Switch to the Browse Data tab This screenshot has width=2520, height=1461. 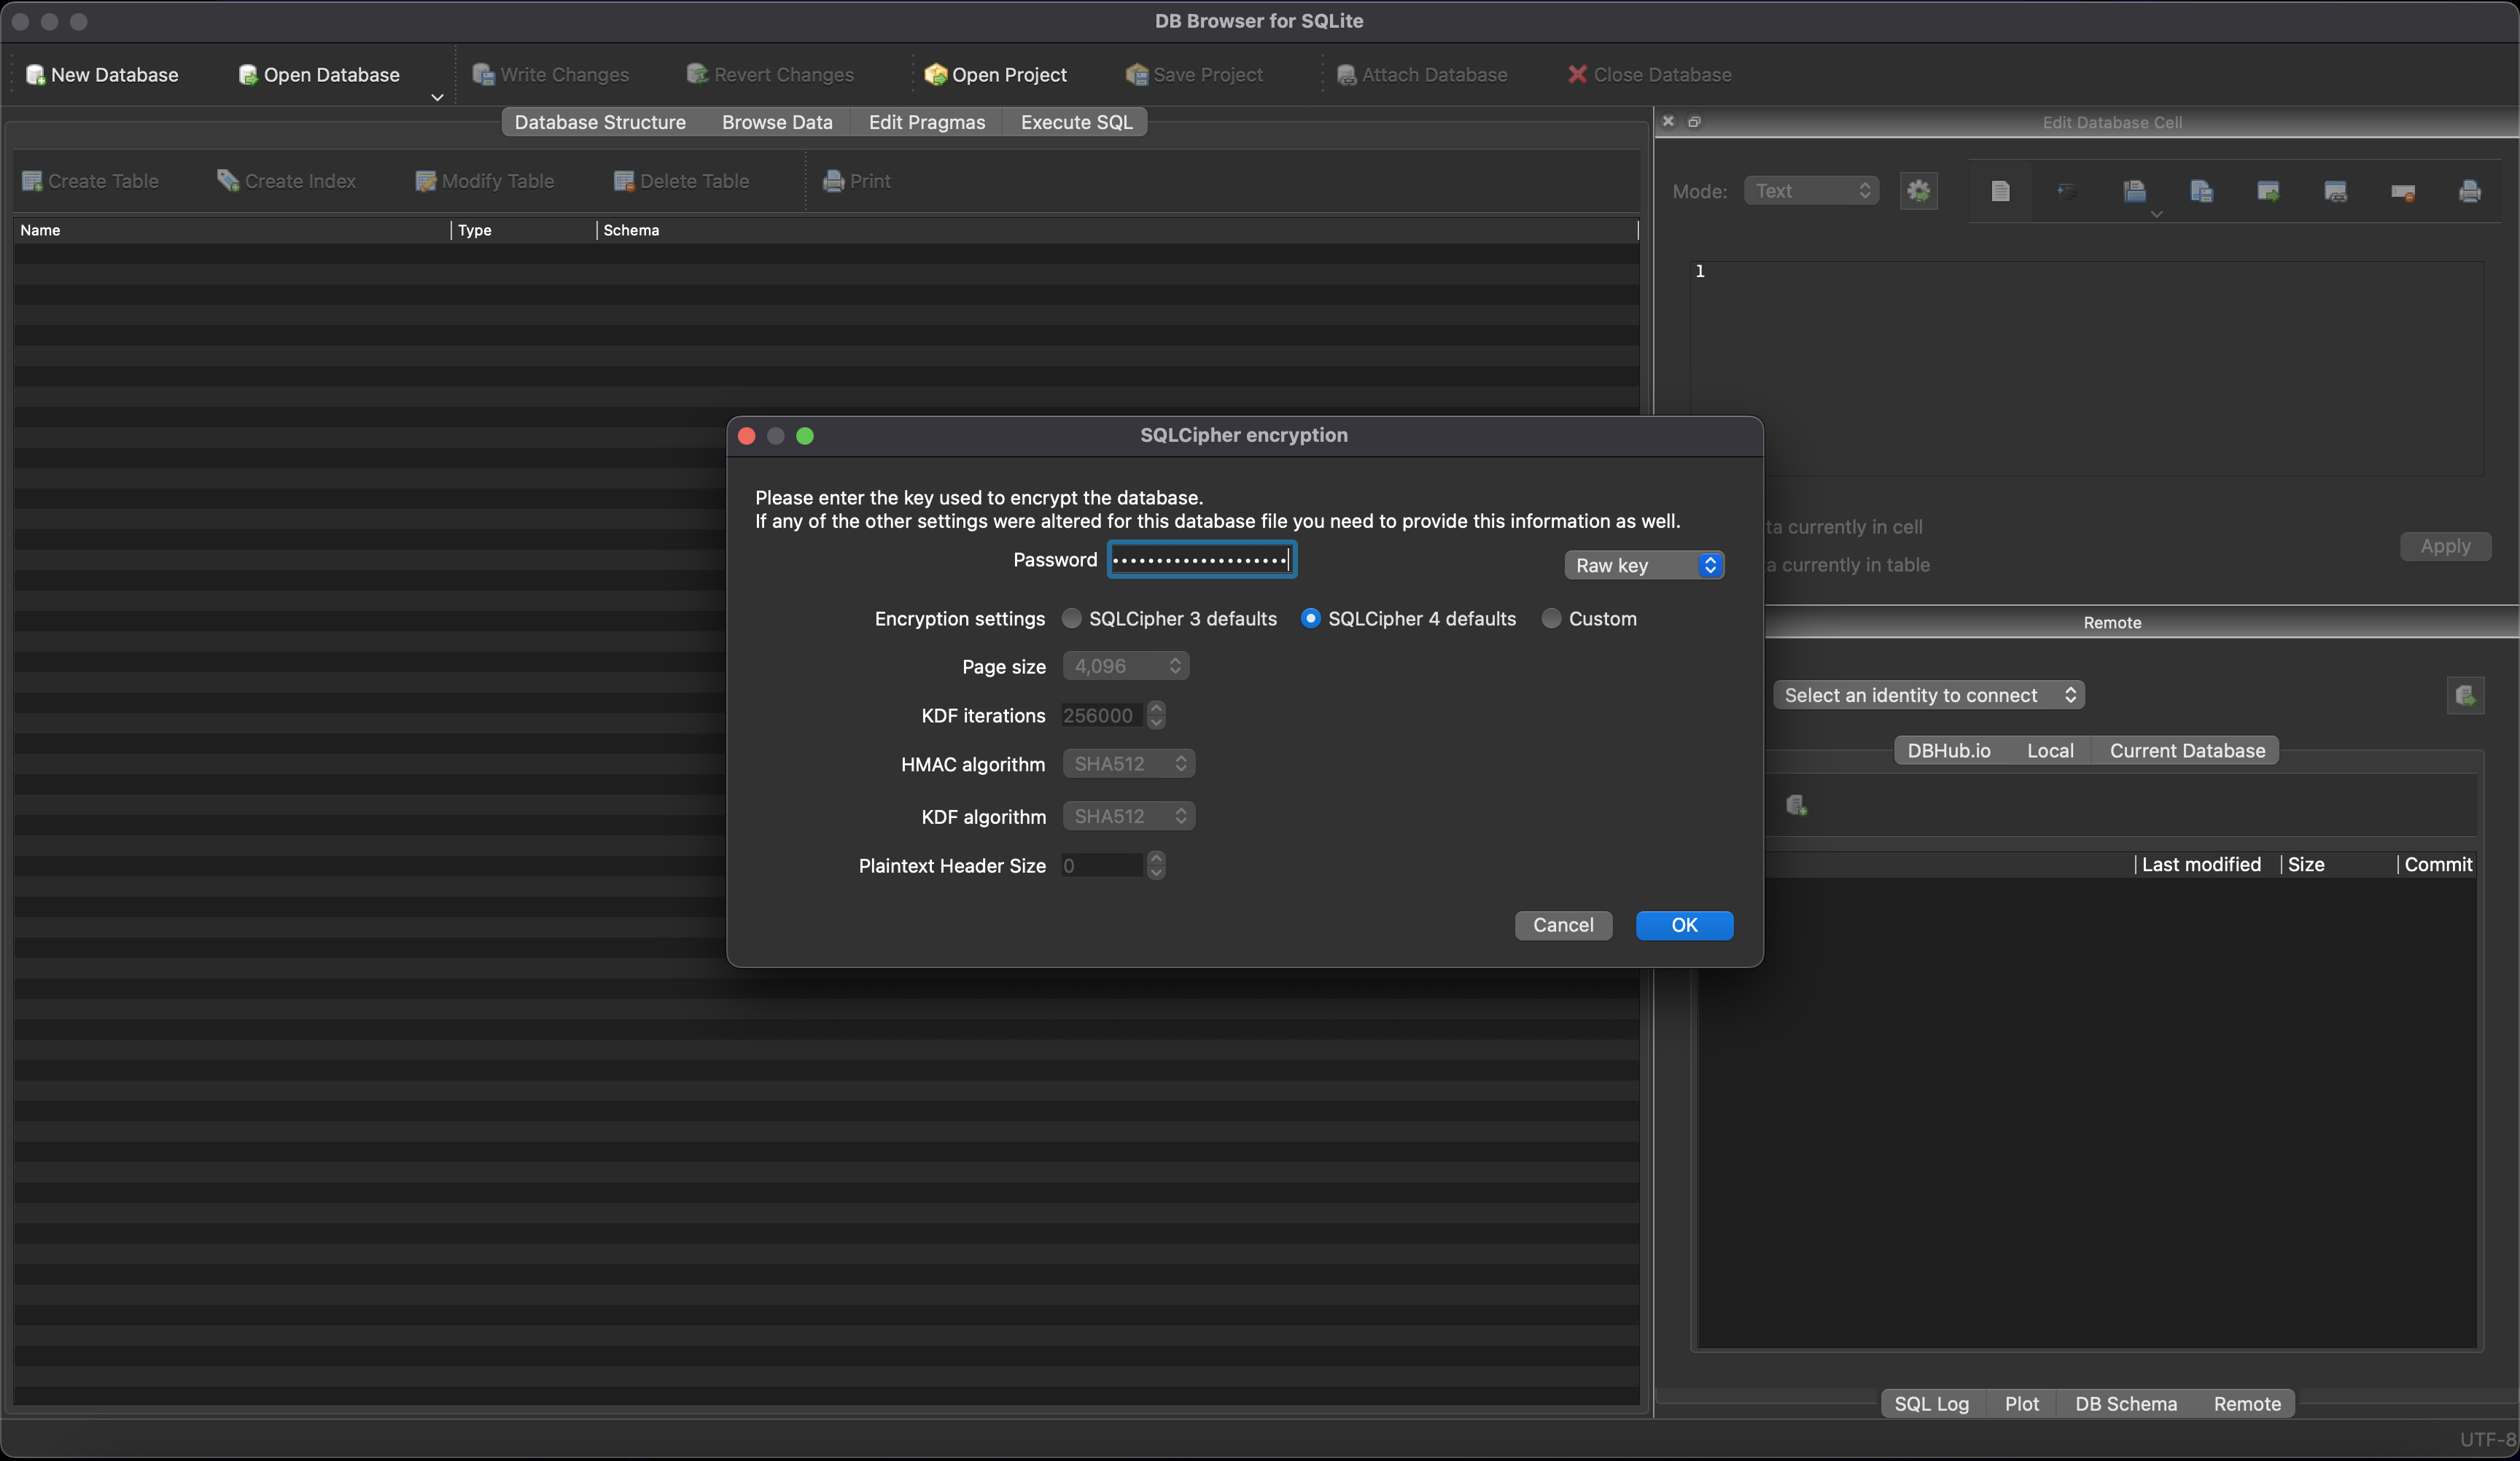pos(777,122)
